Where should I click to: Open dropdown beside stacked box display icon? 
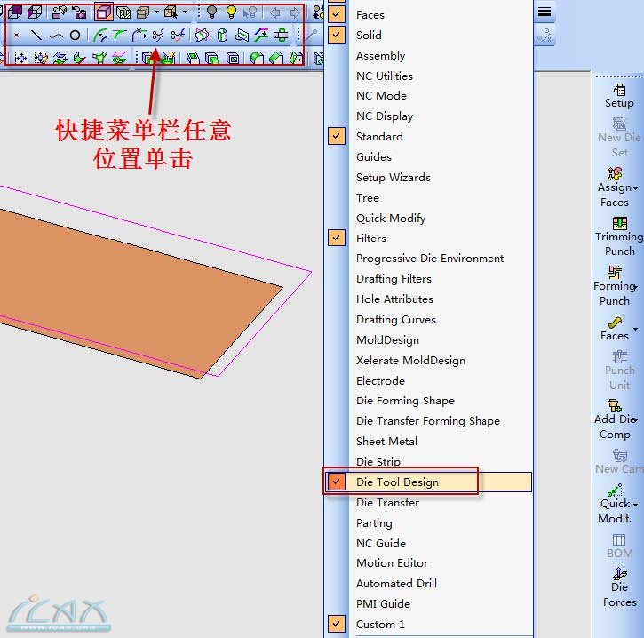156,12
